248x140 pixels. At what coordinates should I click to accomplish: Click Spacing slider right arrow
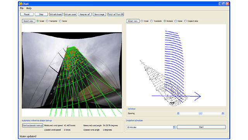[223, 113]
